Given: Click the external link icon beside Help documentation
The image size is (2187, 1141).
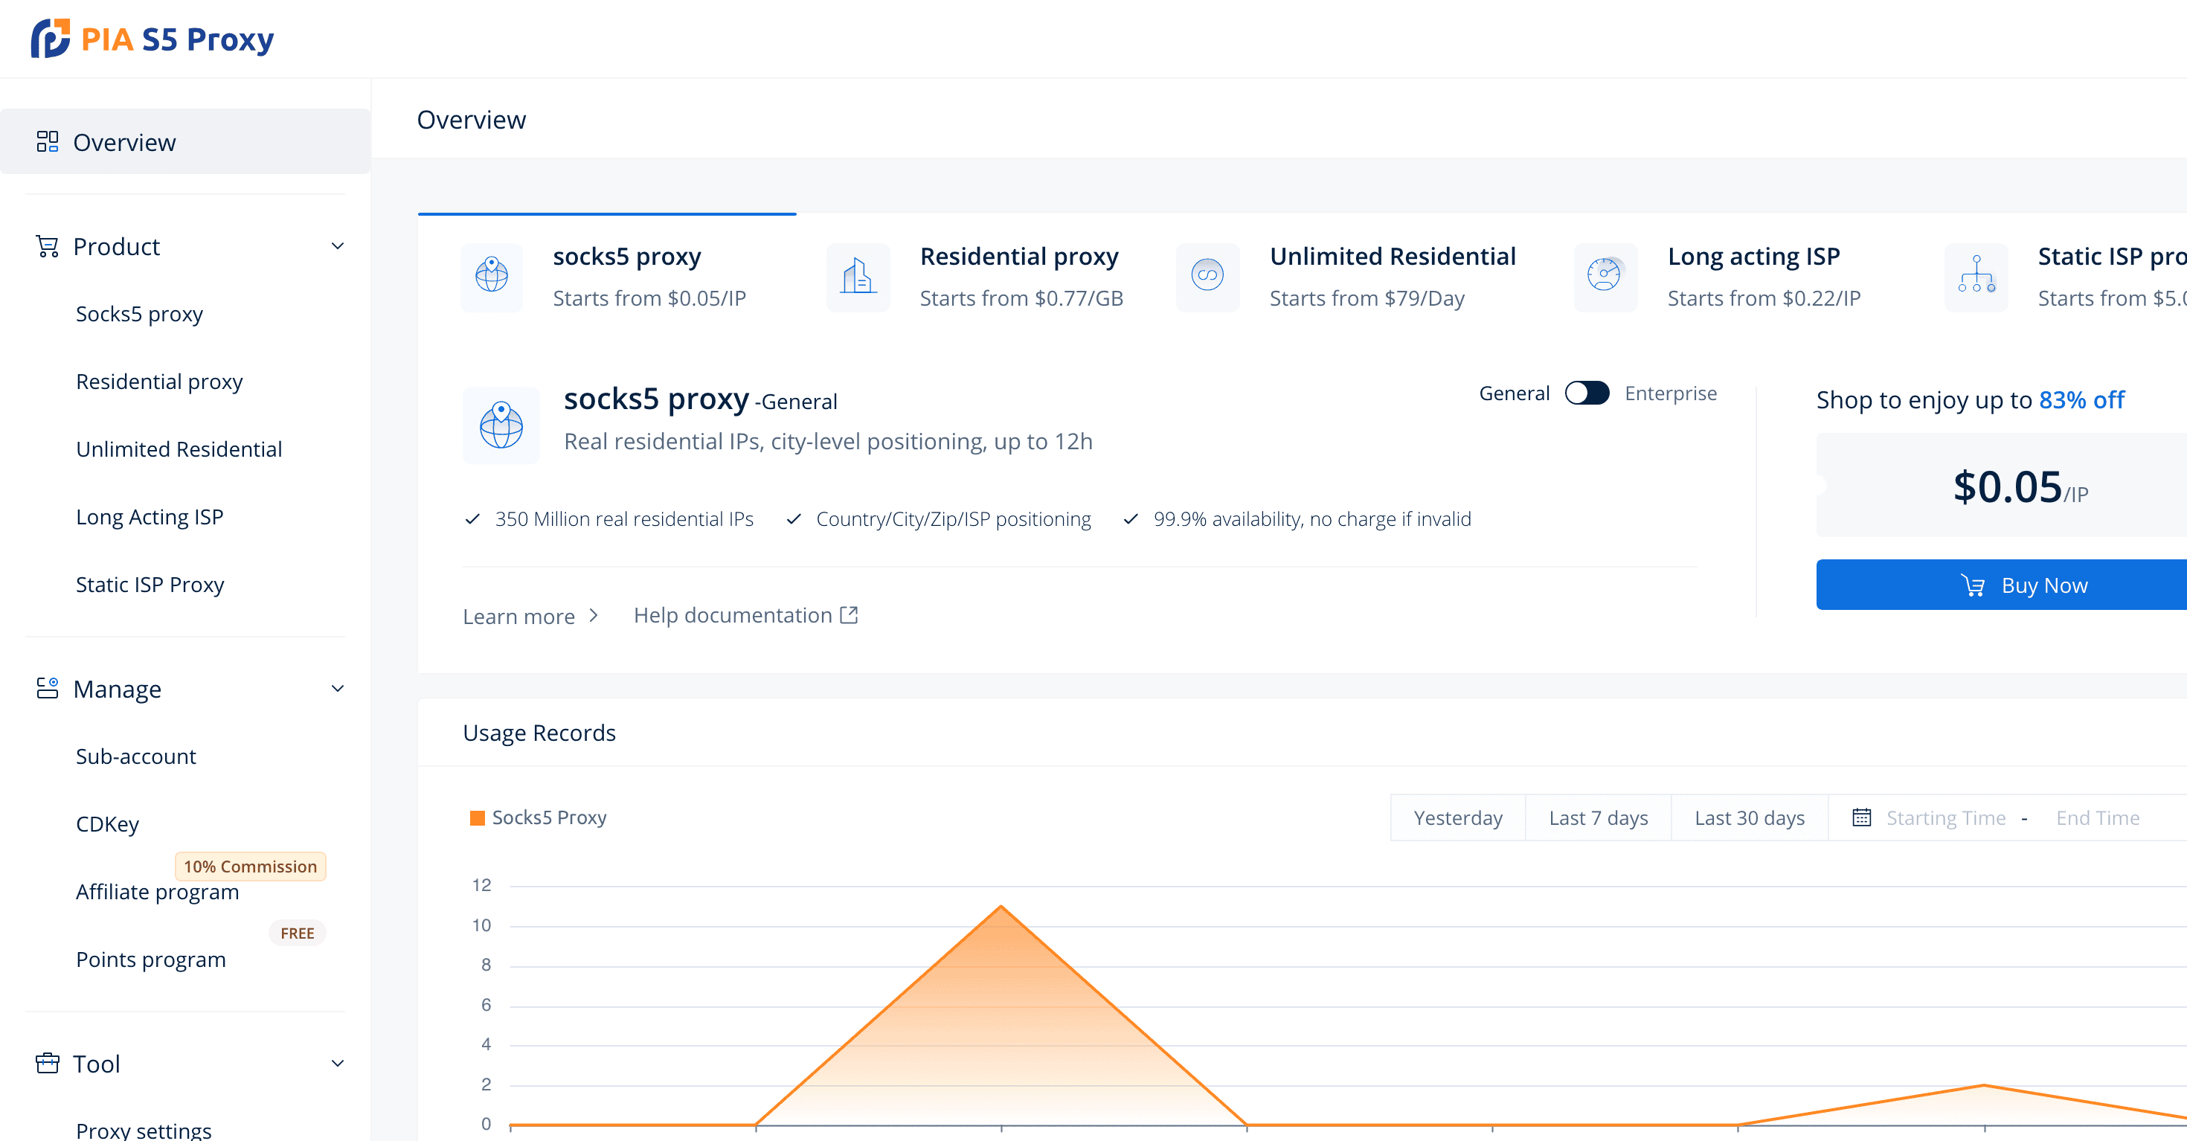Looking at the screenshot, I should click(x=849, y=614).
